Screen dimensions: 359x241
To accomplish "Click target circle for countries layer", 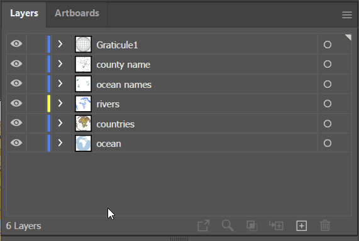I will point(328,124).
